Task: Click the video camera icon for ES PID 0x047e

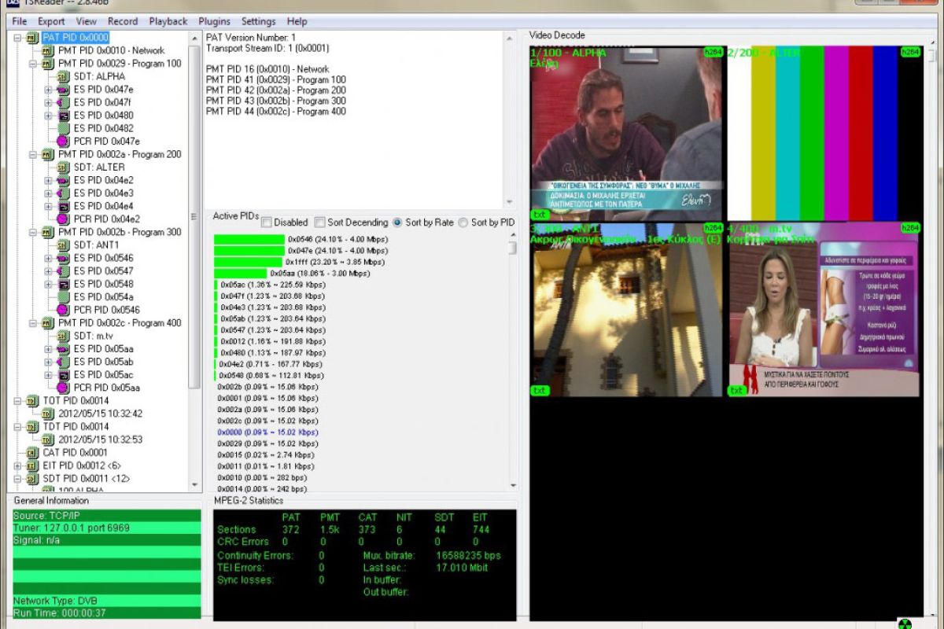Action: [x=62, y=90]
